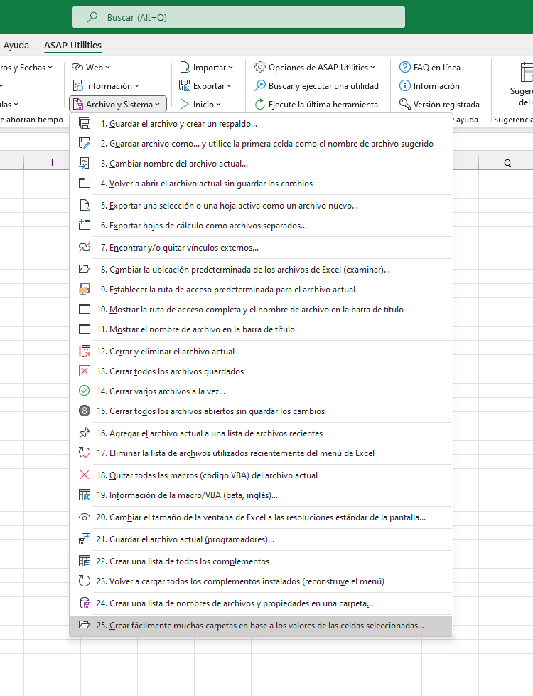Click the file list icon on item 24
This screenshot has height=696, width=533.
click(x=85, y=603)
